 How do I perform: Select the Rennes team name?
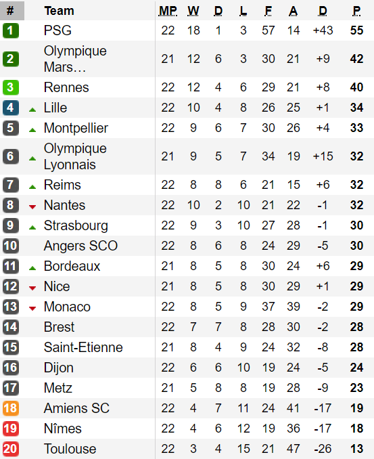[66, 87]
